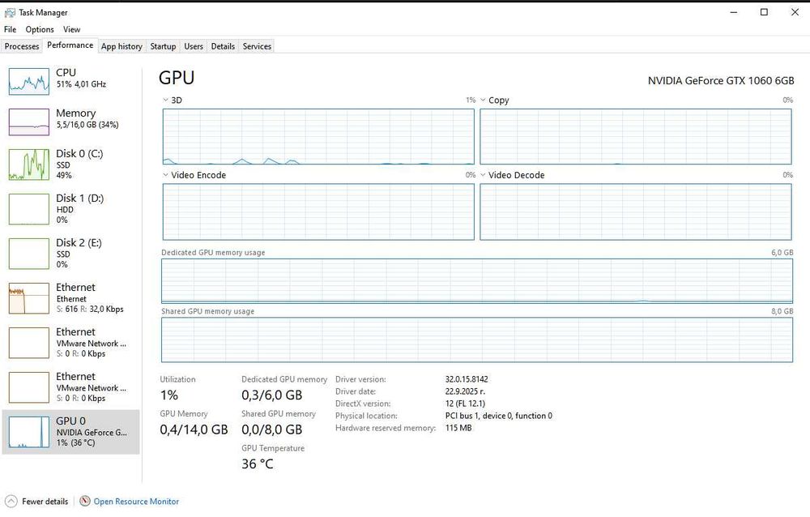Click the driver version 32.0.15.8142 value
This screenshot has width=810, height=517.
click(x=467, y=379)
